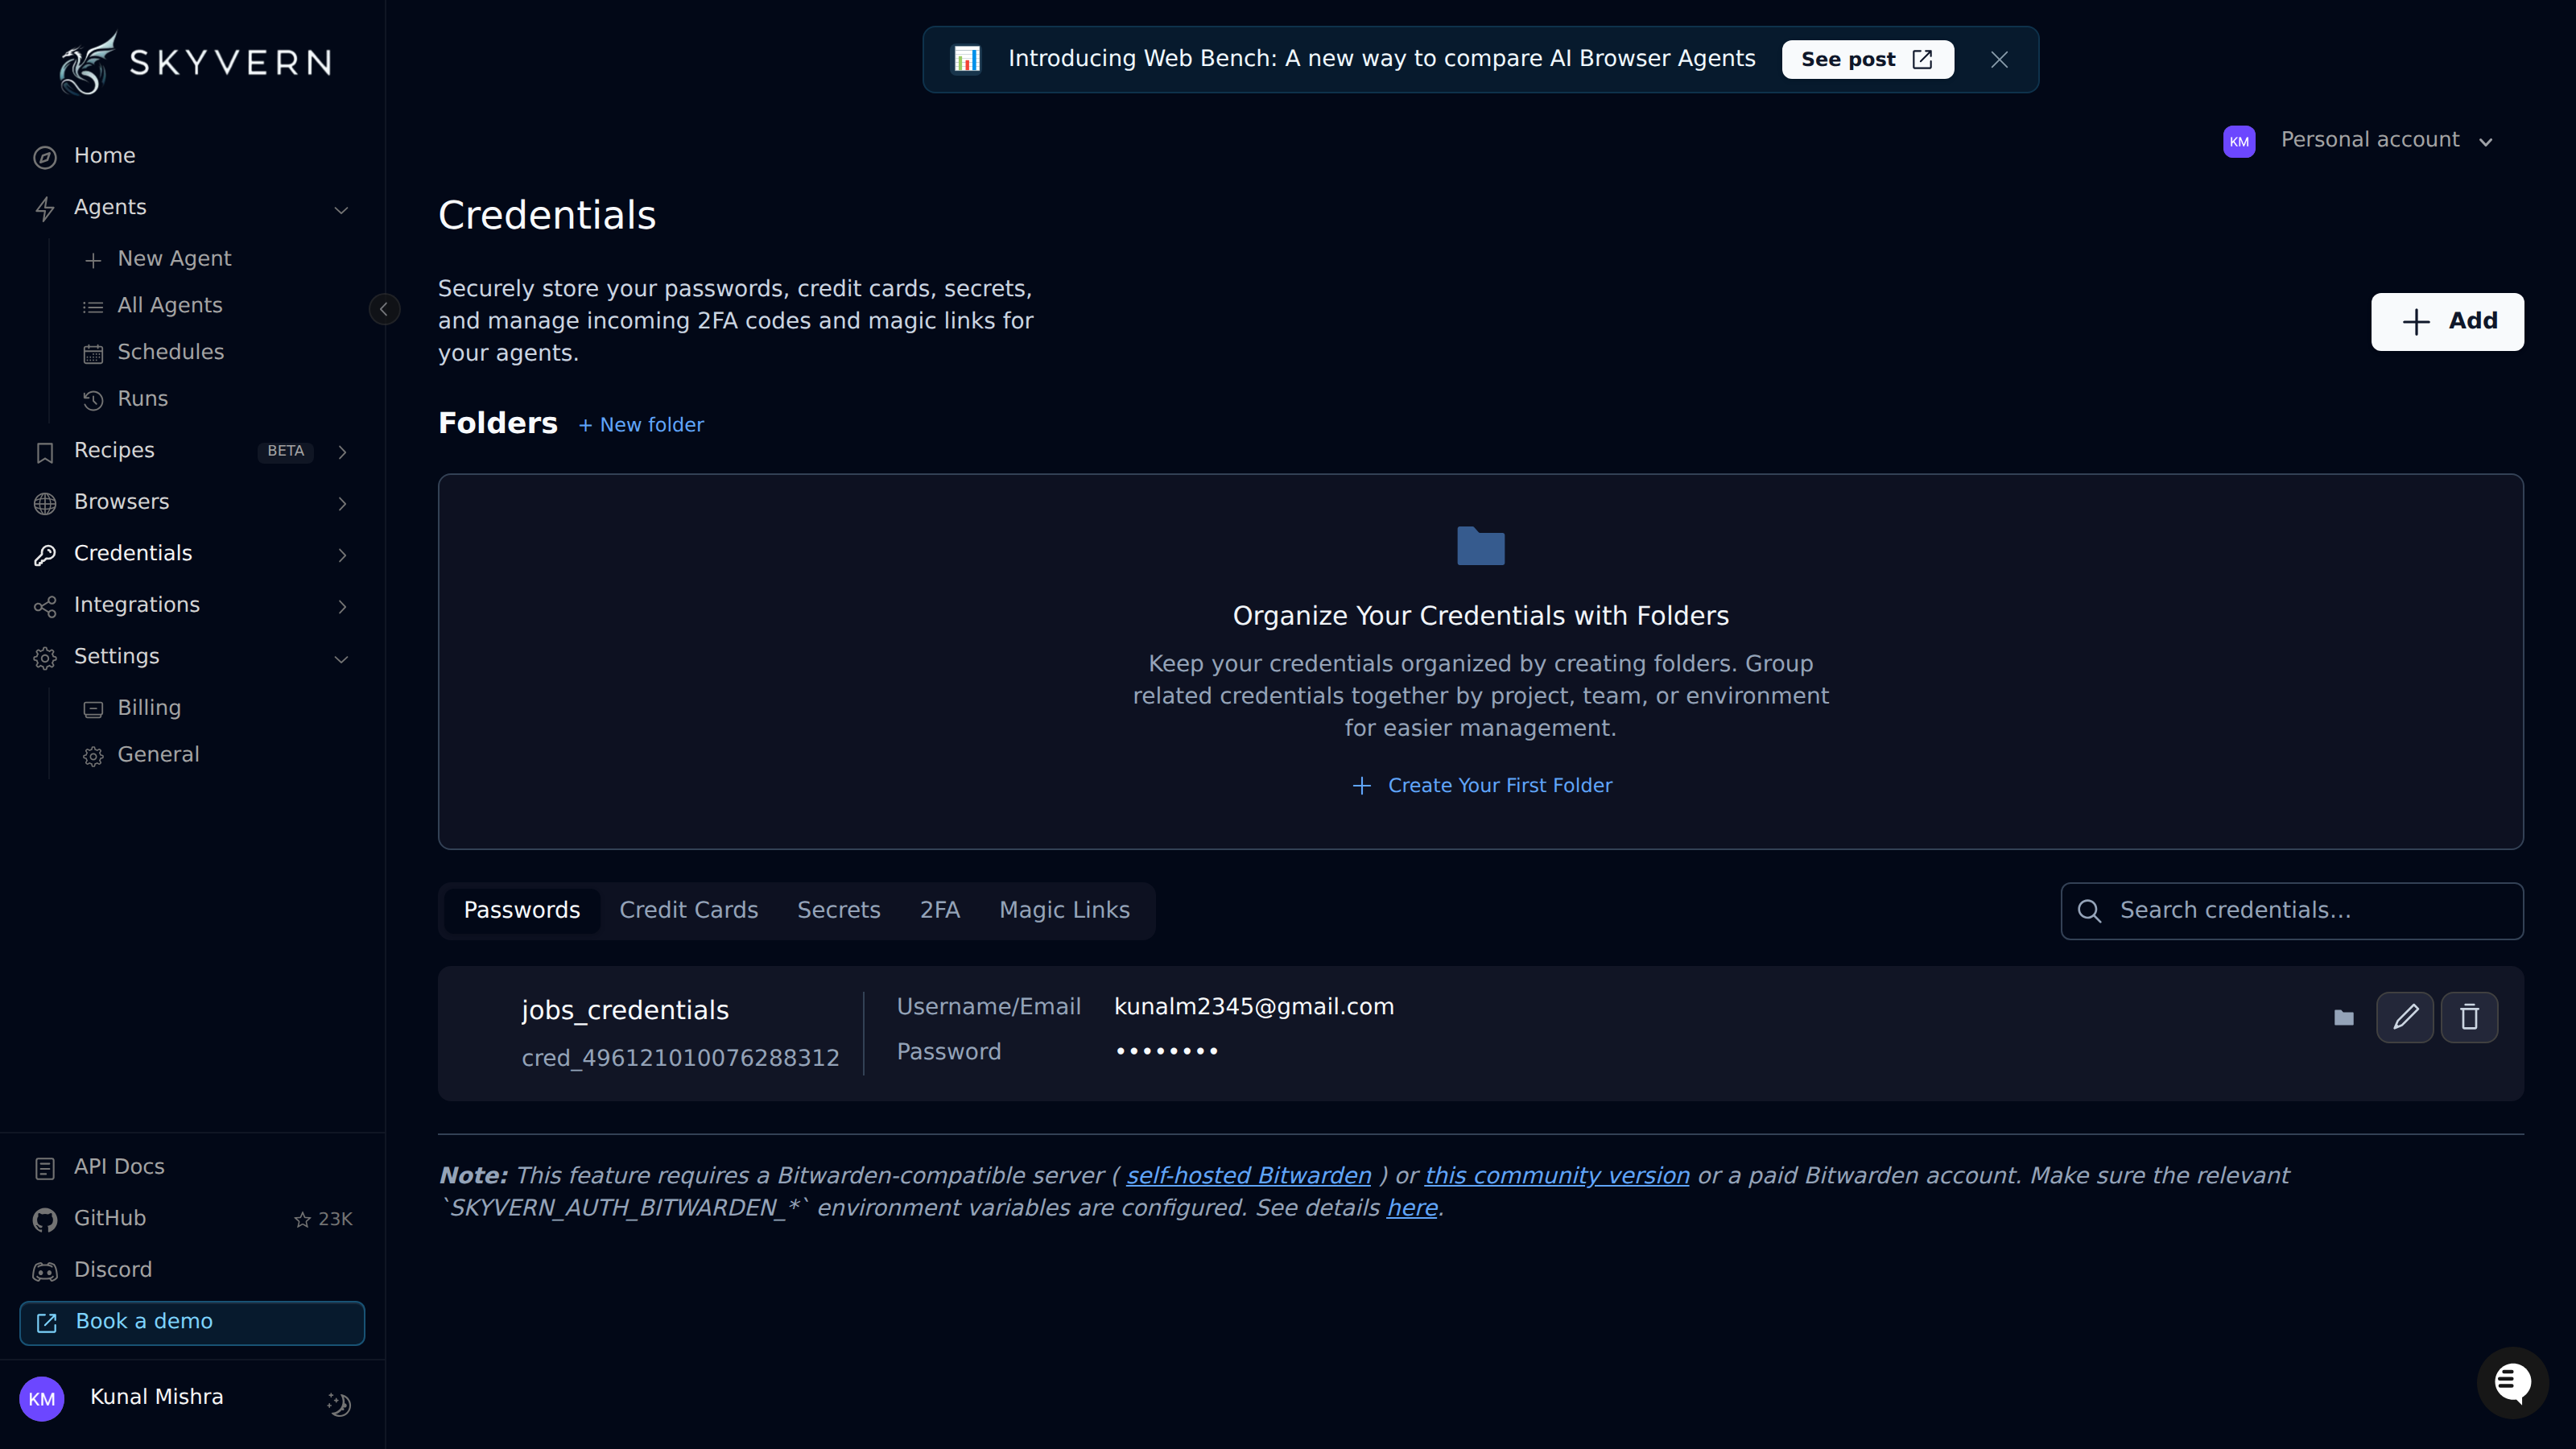This screenshot has height=1449, width=2576.
Task: Move jobs_credentials to folder via folder icon
Action: [x=2343, y=1018]
